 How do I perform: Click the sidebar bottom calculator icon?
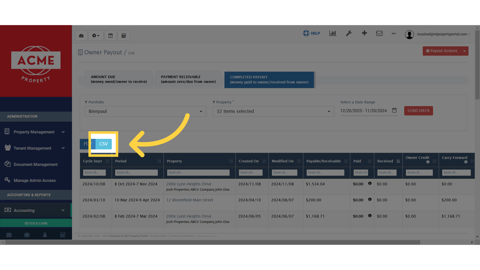click(63, 235)
